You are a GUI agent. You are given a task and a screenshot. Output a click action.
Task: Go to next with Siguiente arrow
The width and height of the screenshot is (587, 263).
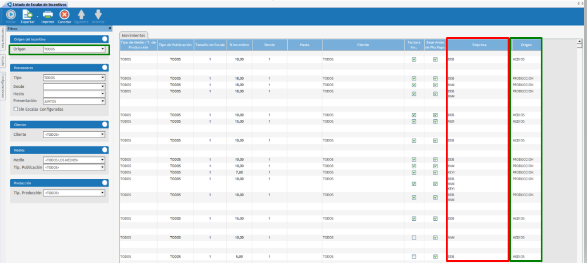pyautogui.click(x=81, y=14)
